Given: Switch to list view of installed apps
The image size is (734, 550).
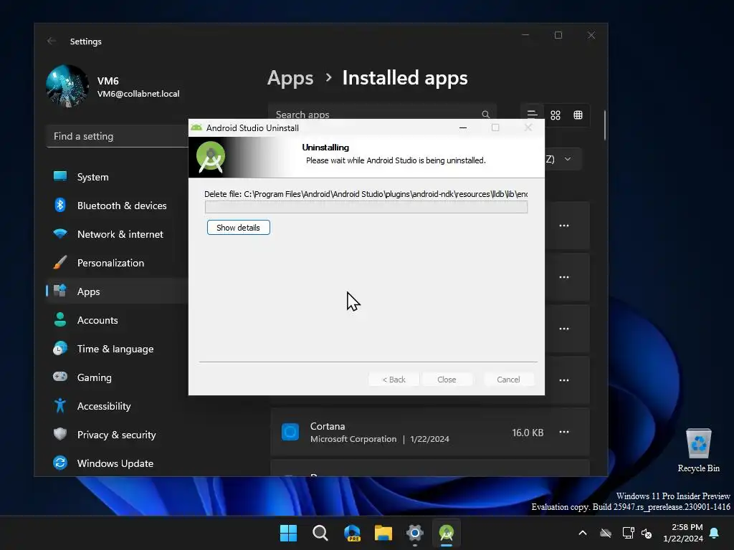Looking at the screenshot, I should [533, 115].
